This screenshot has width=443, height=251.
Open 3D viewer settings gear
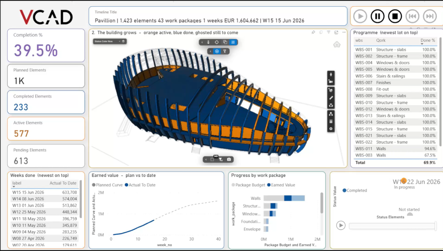click(331, 129)
